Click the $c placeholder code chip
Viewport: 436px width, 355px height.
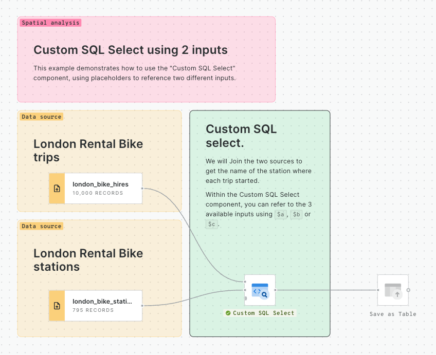(211, 224)
